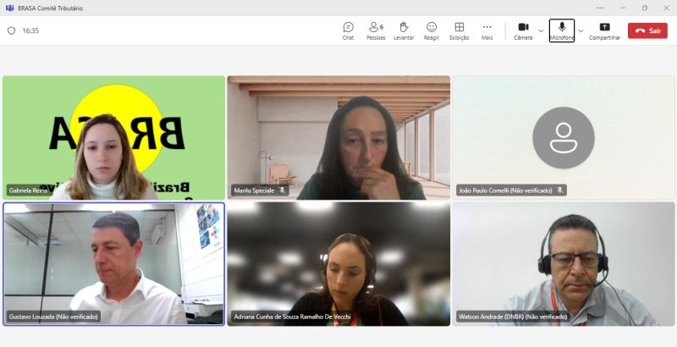Open the Exibição view layout menu
Viewport: 677px width, 347px height.
click(x=460, y=30)
